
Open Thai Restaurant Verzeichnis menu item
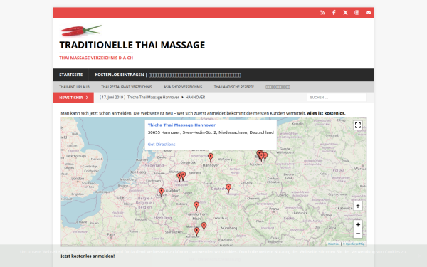(127, 87)
